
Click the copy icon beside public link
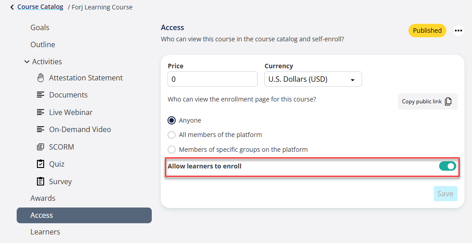tap(448, 102)
